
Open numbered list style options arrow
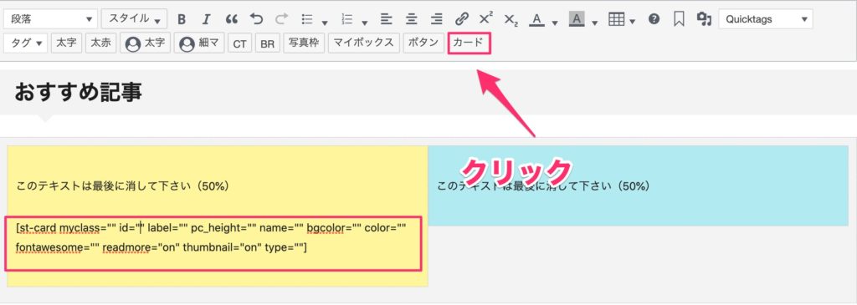point(365,23)
